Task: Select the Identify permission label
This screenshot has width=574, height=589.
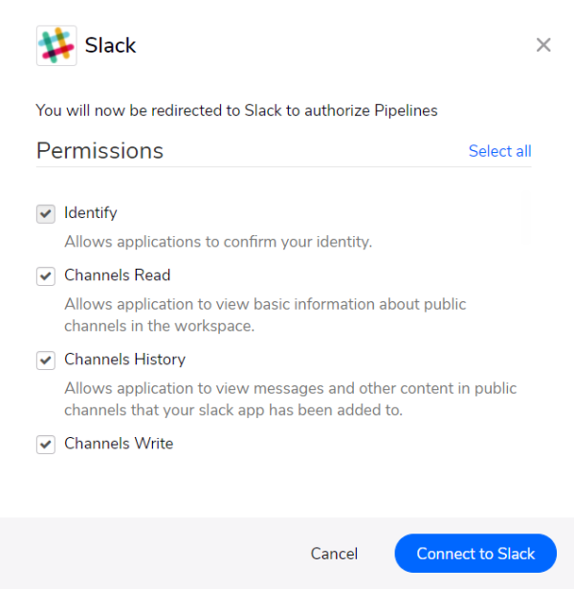Action: pyautogui.click(x=91, y=213)
